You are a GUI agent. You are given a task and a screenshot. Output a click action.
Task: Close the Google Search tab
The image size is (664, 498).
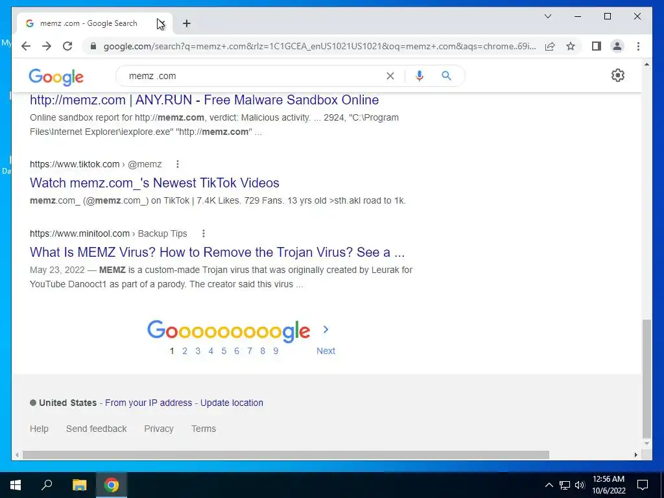pos(161,23)
